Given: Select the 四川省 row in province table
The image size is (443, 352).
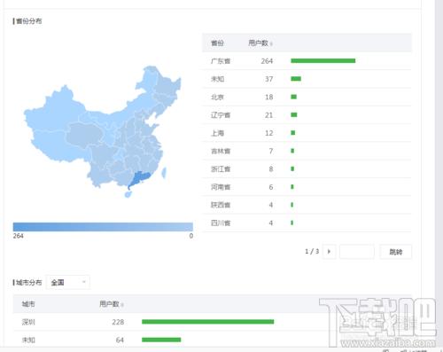Looking at the screenshot, I should pyautogui.click(x=307, y=223).
